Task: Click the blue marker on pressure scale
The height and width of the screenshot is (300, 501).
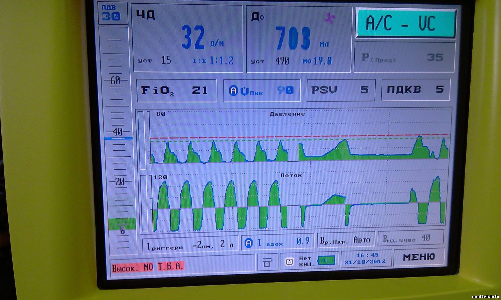Action: [x=118, y=138]
